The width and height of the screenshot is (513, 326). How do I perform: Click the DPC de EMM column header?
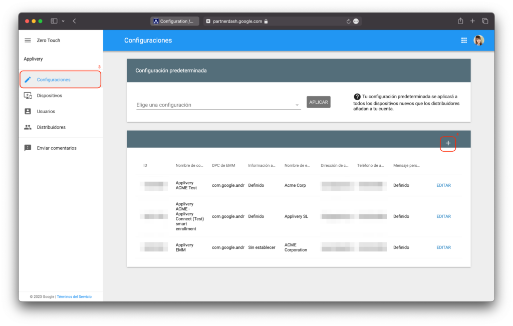223,165
